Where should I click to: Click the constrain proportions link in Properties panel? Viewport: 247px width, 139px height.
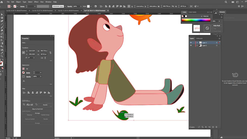coord(50,53)
